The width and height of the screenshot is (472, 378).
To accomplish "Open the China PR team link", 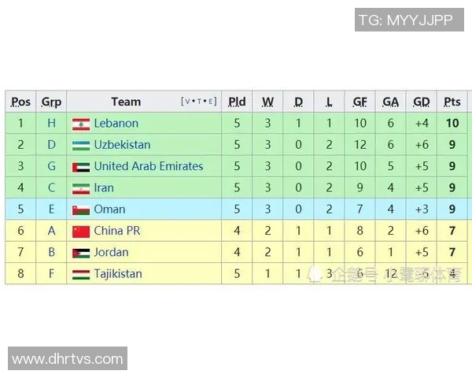I will click(x=116, y=231).
